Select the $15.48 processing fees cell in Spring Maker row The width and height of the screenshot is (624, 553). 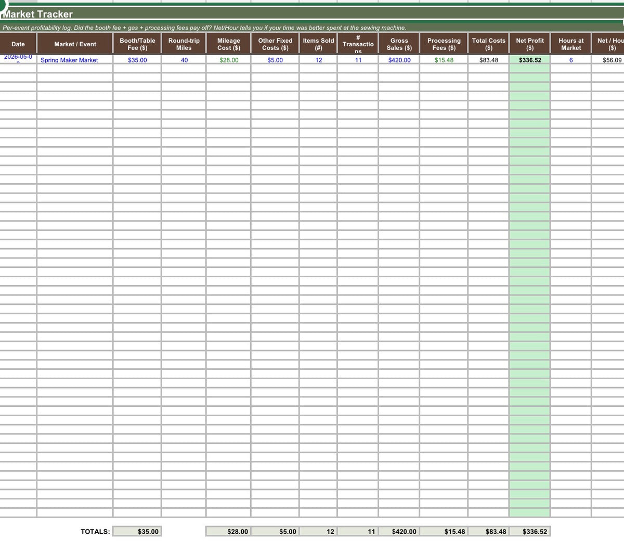444,60
